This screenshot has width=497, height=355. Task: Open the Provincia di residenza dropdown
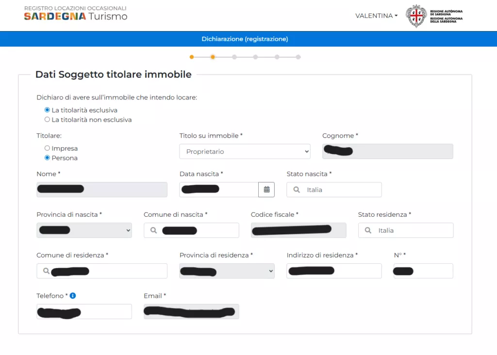click(227, 271)
